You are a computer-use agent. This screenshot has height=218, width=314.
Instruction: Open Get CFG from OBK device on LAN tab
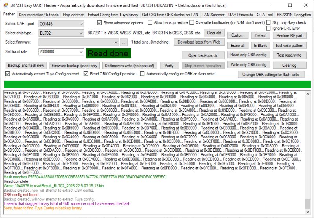click(170, 15)
